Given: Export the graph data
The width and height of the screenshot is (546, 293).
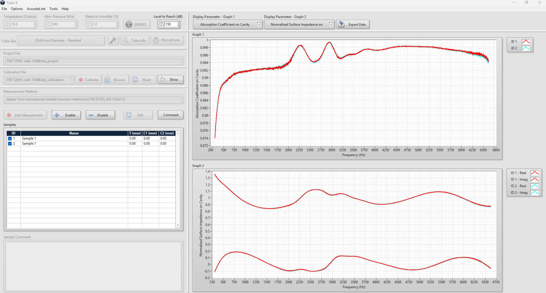Looking at the screenshot, I should click(353, 24).
